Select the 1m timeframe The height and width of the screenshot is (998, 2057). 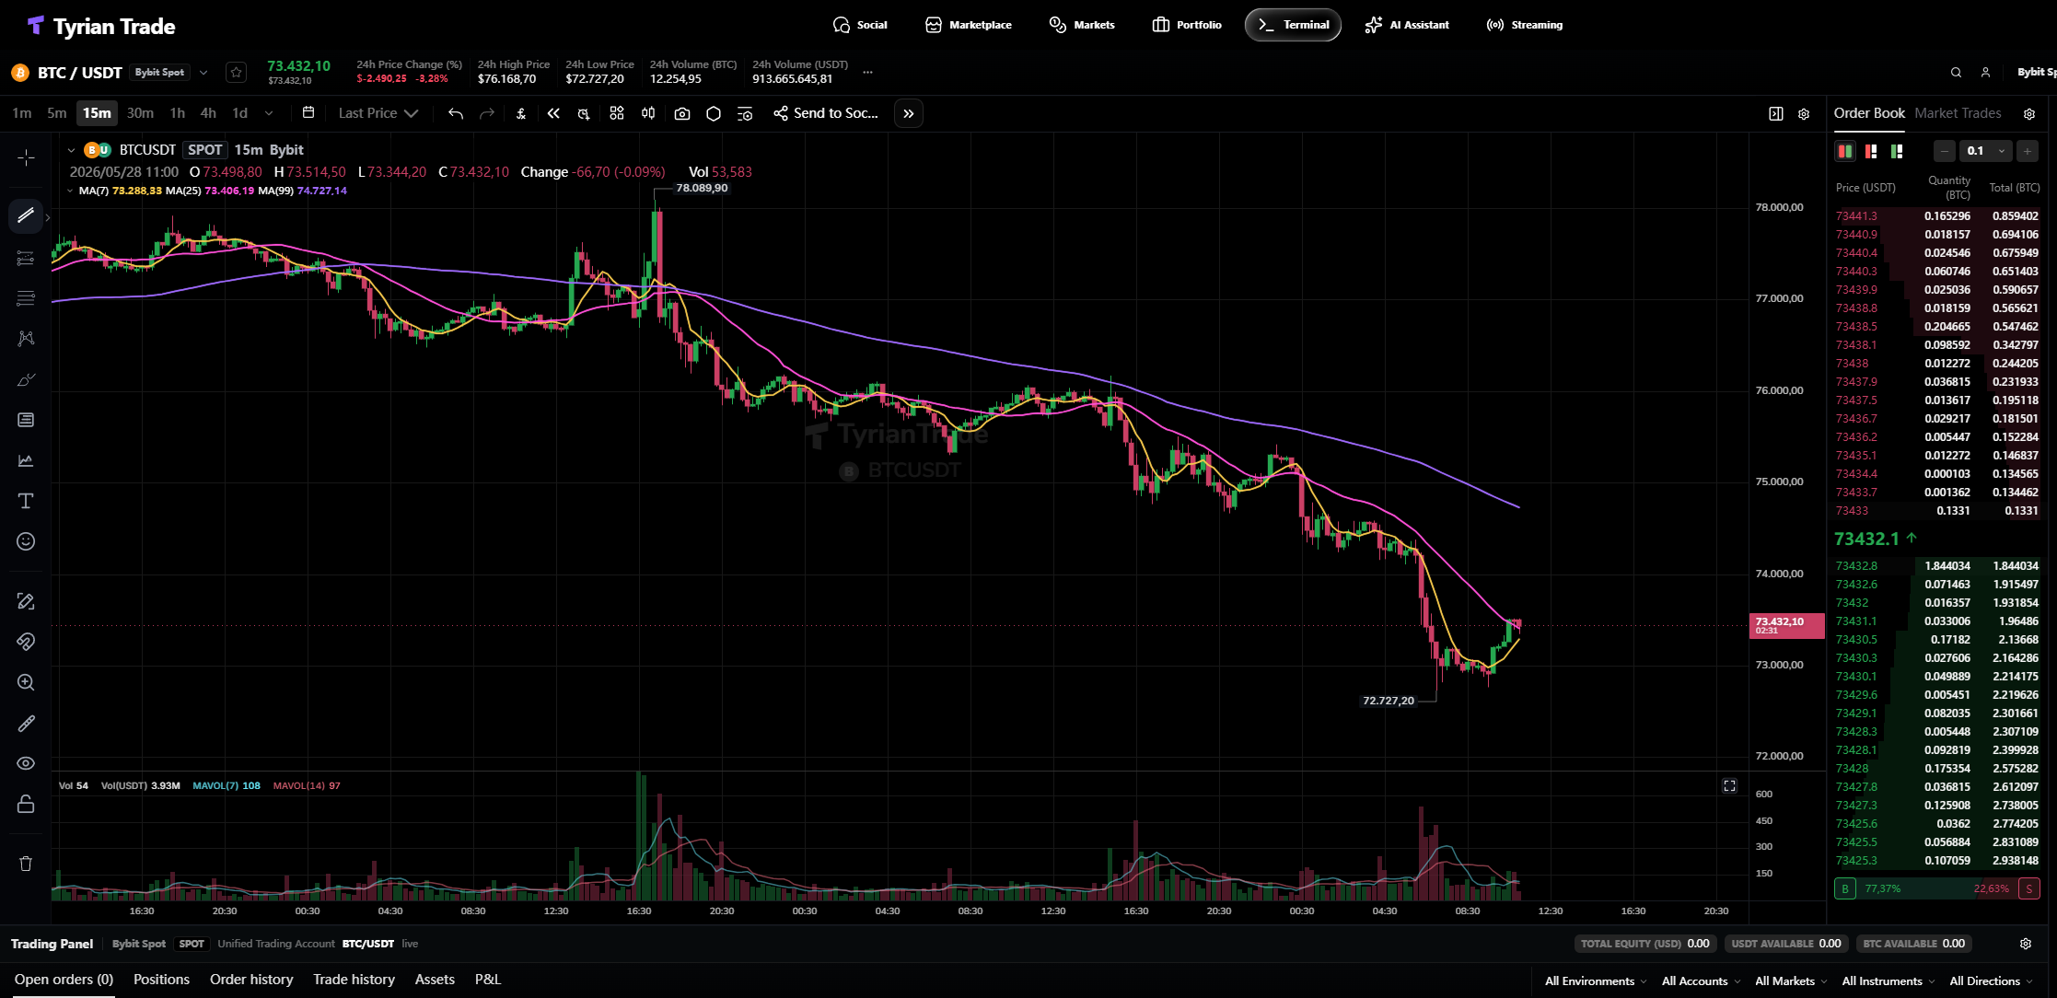coord(22,113)
